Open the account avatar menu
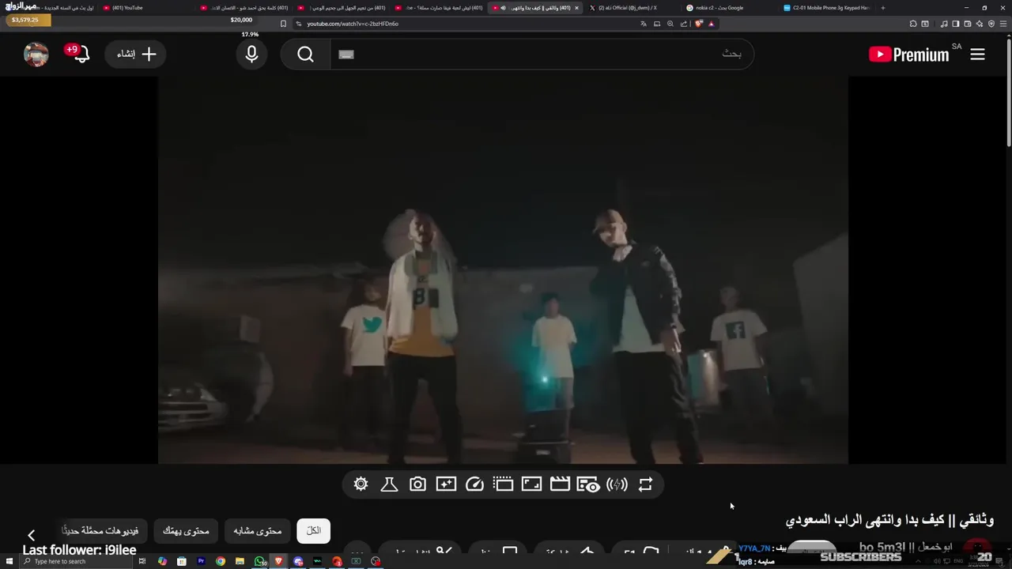The height and width of the screenshot is (569, 1012). coord(36,54)
